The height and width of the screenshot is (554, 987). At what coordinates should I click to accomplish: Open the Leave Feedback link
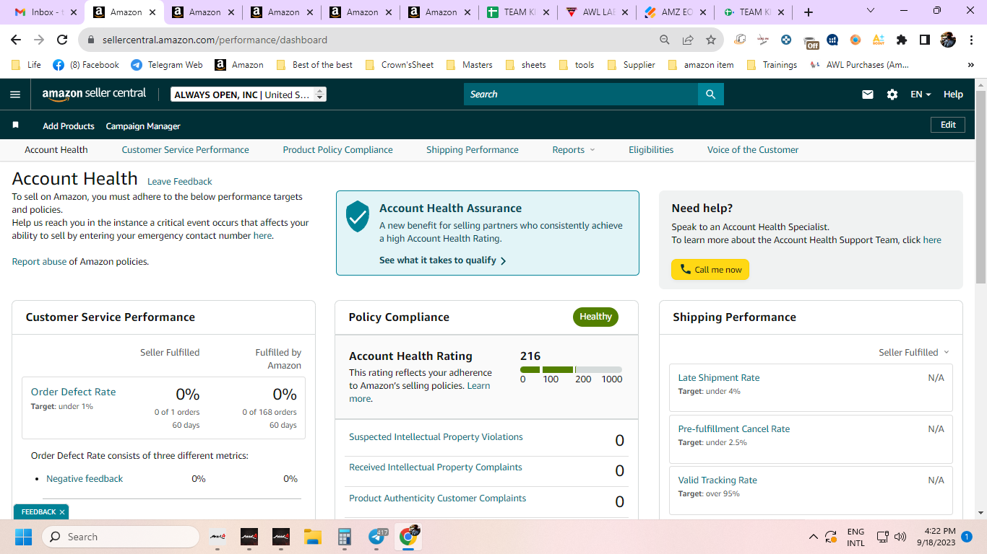coord(180,182)
